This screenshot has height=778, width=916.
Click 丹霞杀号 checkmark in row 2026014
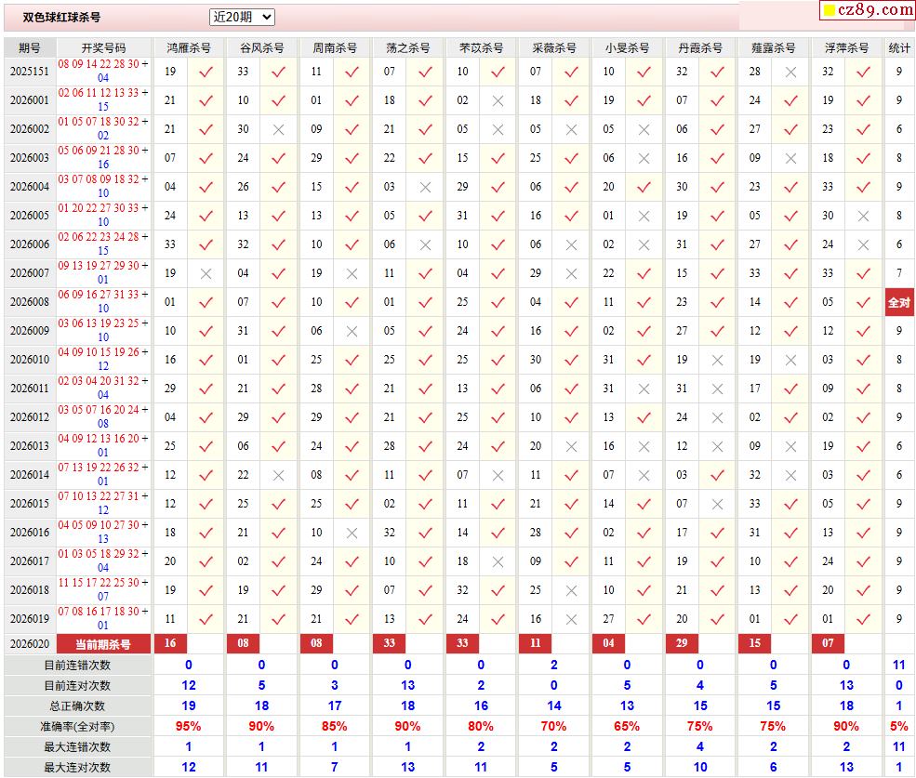tap(717, 475)
